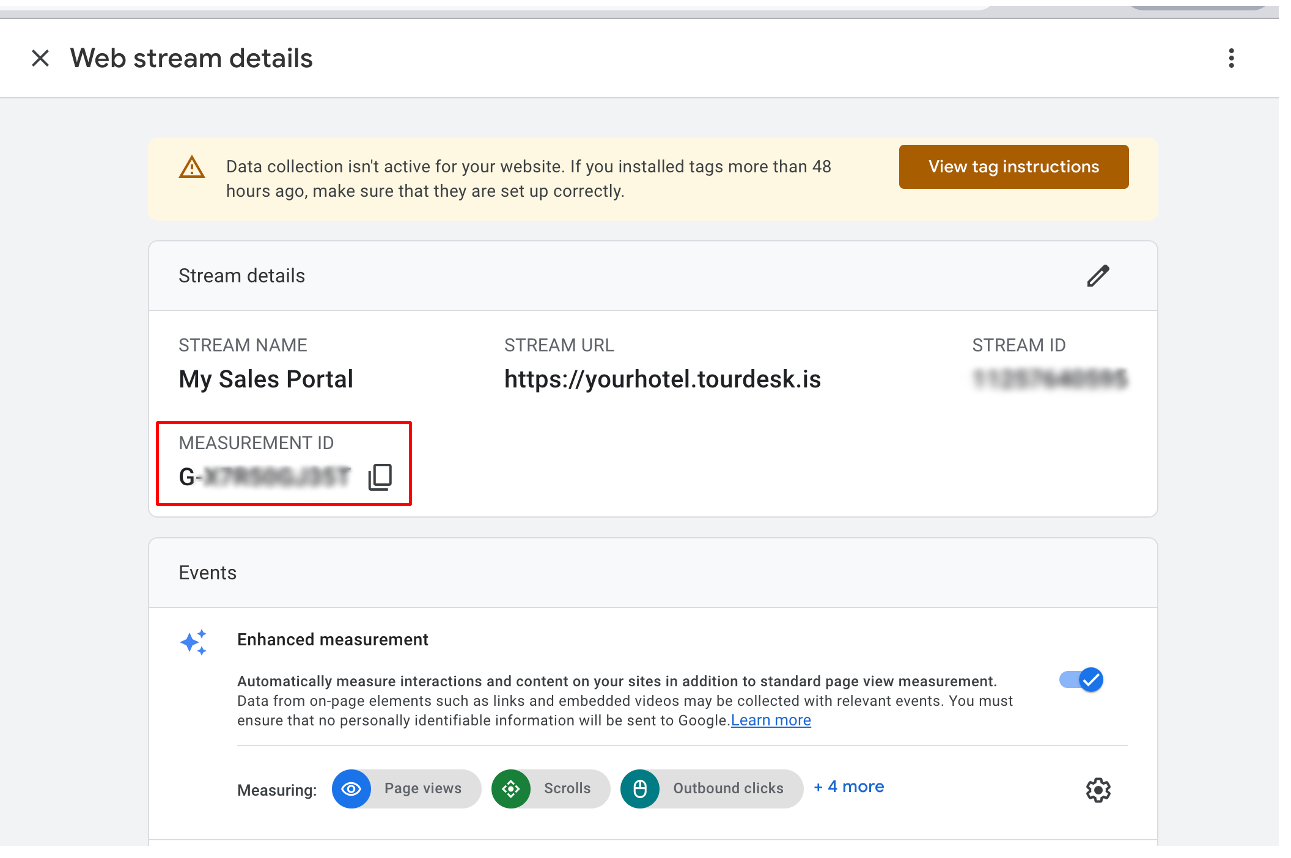Click the Enhanced measurement sparkle icon
The image size is (1291, 858).
tap(194, 642)
